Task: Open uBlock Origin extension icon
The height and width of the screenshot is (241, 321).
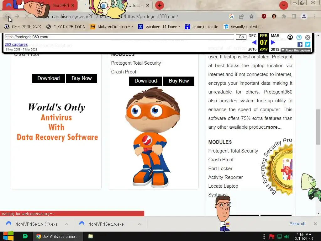Action: (264, 16)
